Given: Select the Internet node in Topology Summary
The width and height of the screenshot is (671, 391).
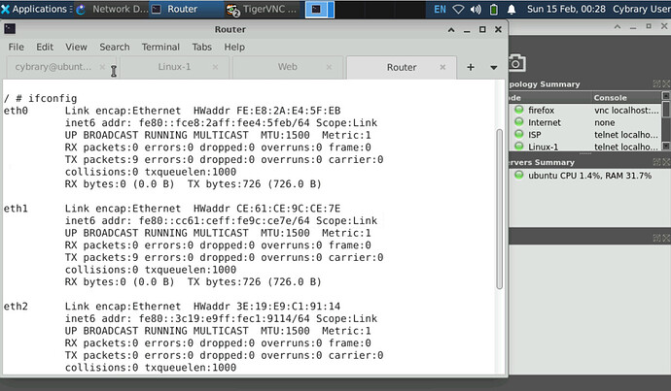Looking at the screenshot, I should click(x=544, y=122).
